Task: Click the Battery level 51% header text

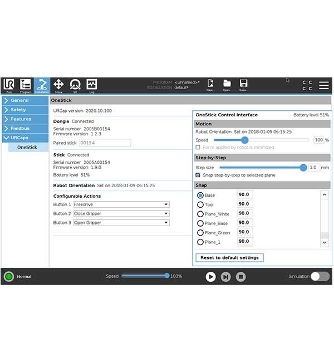Action: pos(311,115)
